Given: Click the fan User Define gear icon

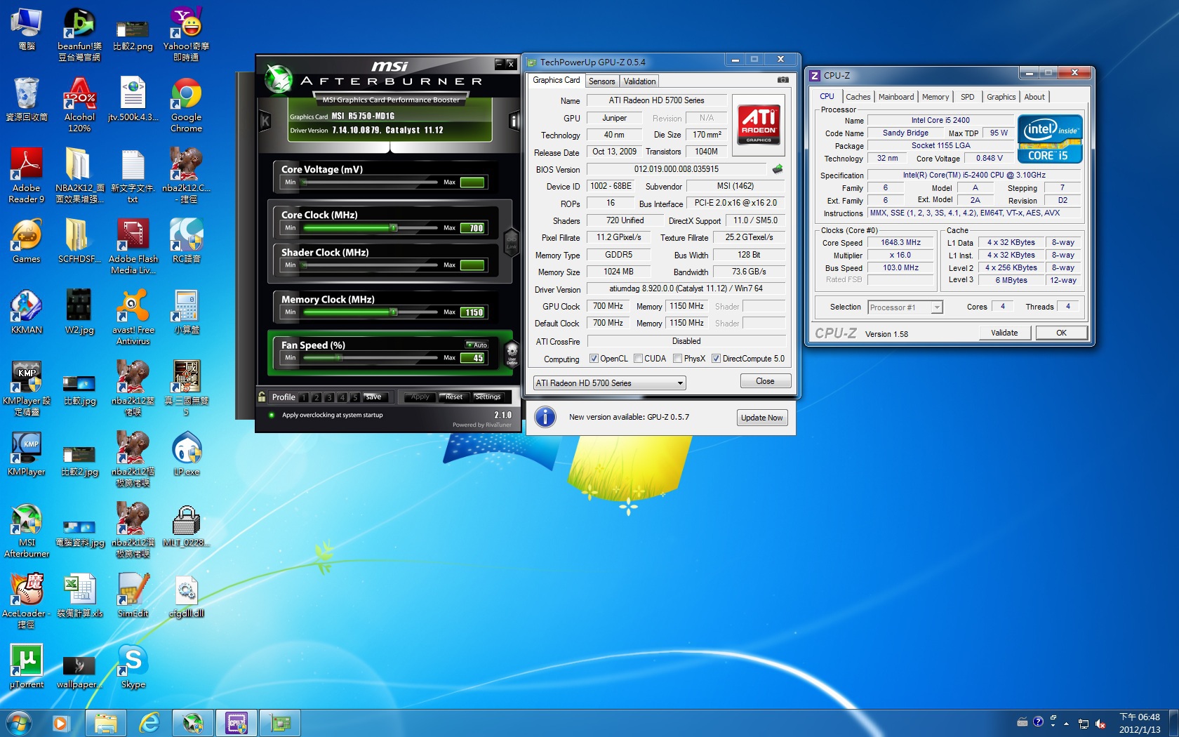Looking at the screenshot, I should pyautogui.click(x=512, y=352).
